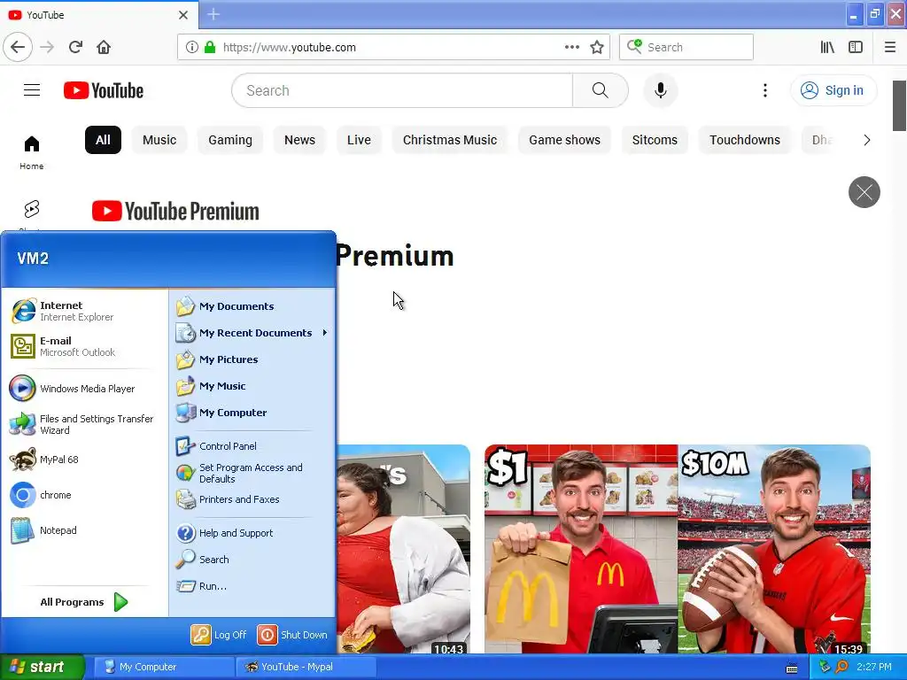
Task: Click the system tray clock 2:27 PM
Action: [x=874, y=667]
